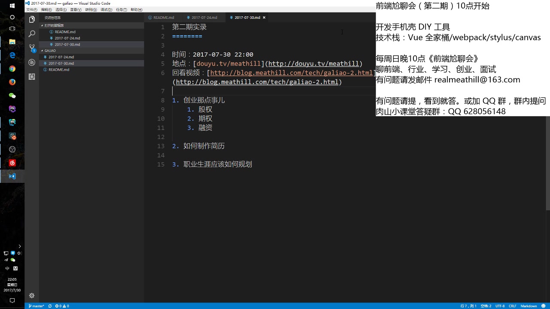
Task: Open 2017-07-24.md in the GALIAO folder
Action: click(x=61, y=57)
